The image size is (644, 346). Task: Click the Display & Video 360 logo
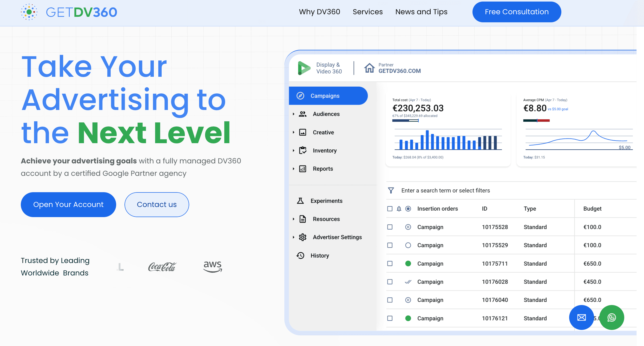coord(304,68)
